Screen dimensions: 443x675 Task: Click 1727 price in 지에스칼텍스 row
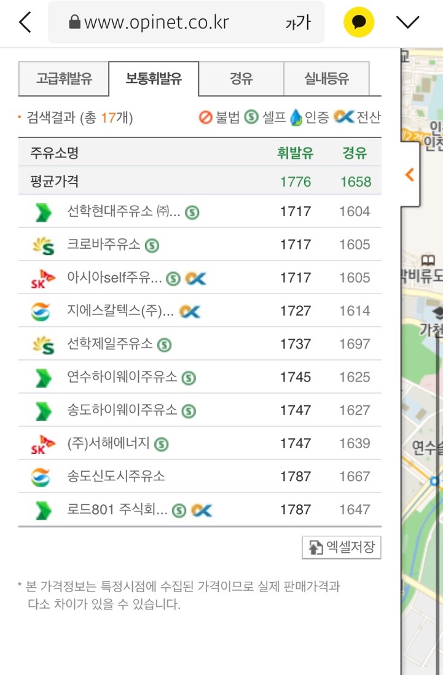click(x=296, y=311)
